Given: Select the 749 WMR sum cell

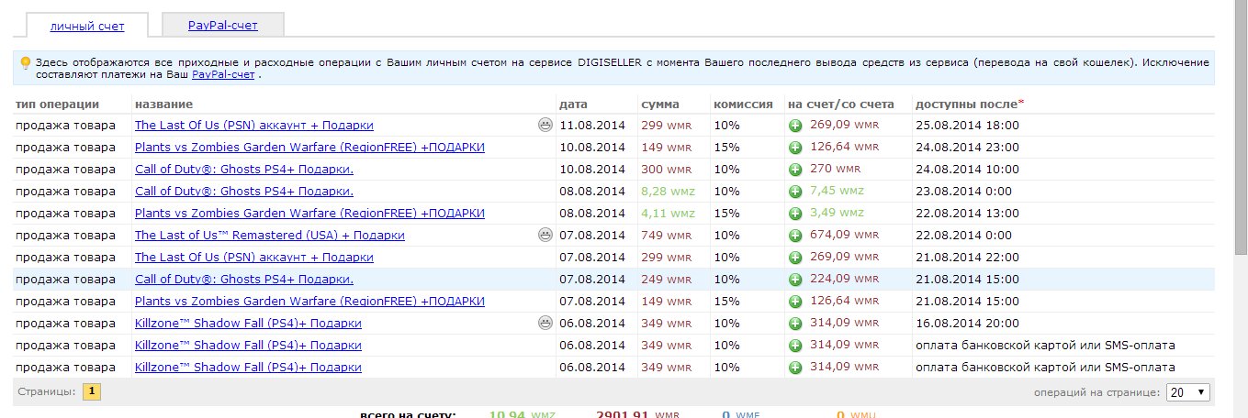Looking at the screenshot, I should 666,236.
